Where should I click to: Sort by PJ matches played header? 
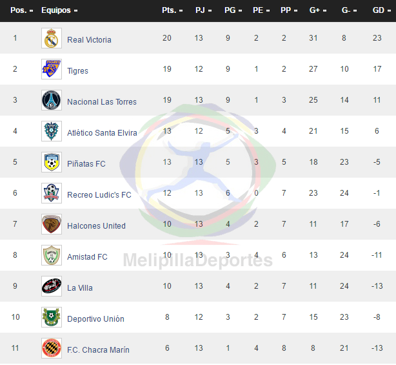coord(203,10)
